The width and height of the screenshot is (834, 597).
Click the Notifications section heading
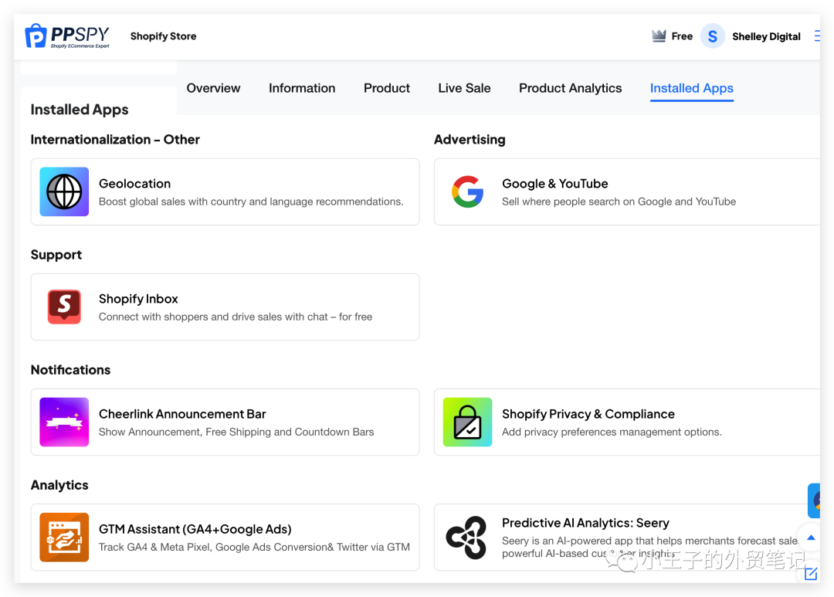70,370
